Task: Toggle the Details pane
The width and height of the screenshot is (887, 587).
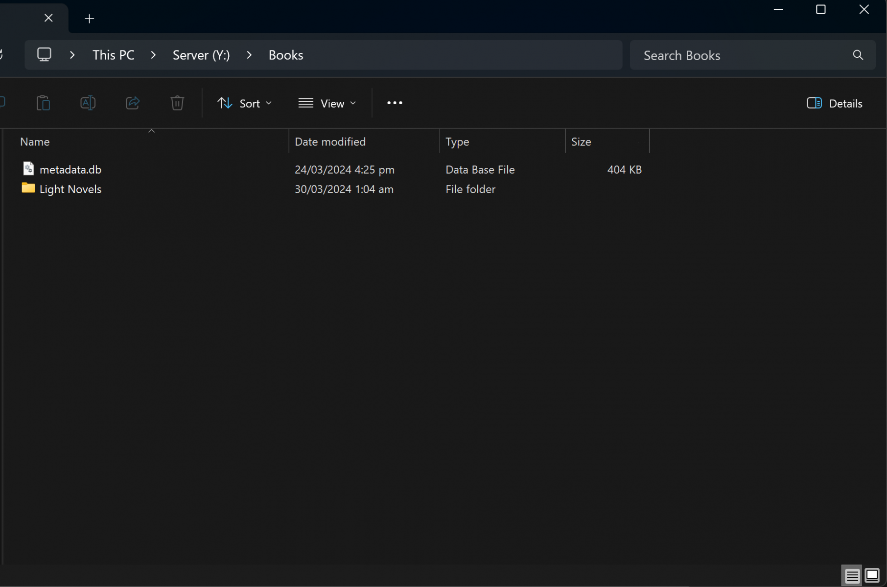Action: (x=835, y=103)
